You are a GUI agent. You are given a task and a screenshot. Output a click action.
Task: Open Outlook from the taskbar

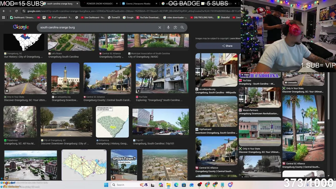[x=192, y=185]
